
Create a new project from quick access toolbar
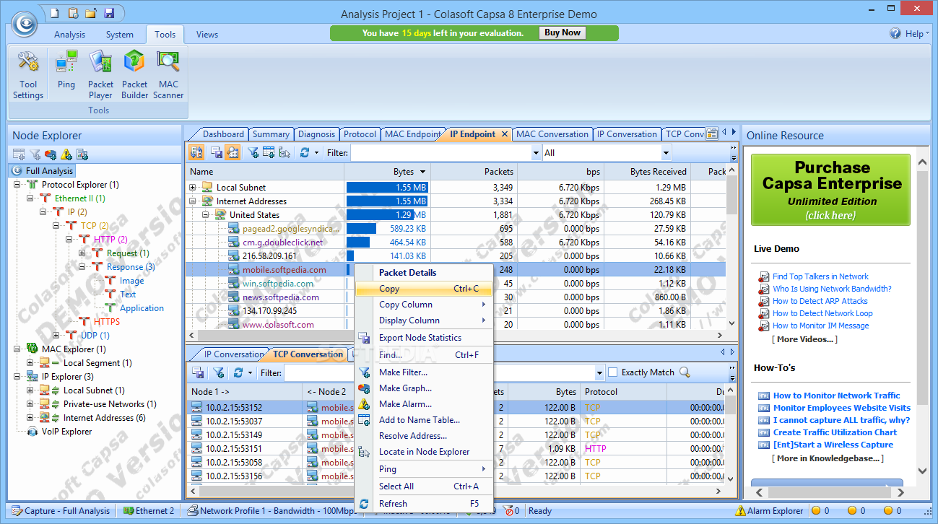coord(55,13)
